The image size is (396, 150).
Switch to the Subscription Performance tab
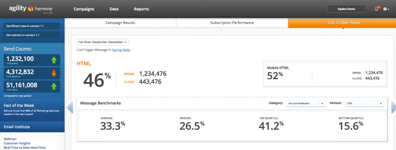(x=232, y=23)
